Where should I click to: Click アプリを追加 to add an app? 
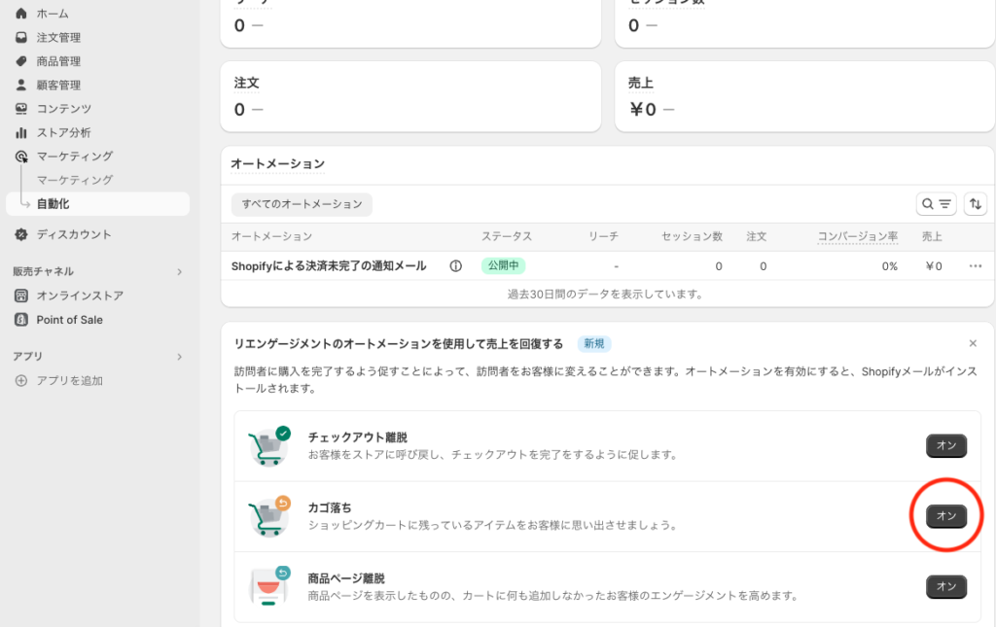[70, 380]
